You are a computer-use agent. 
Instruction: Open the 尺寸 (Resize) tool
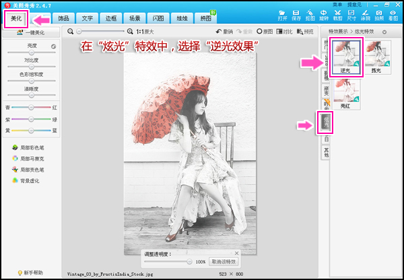pyautogui.click(x=351, y=15)
